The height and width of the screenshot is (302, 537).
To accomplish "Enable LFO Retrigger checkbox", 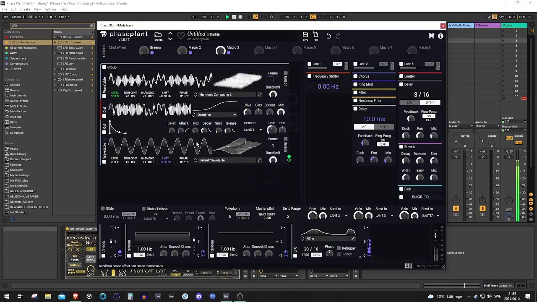I will [339, 248].
